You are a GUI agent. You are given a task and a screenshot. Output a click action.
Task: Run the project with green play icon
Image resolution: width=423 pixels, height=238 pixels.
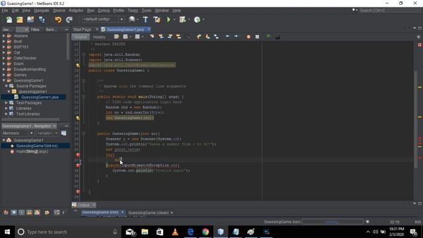click(169, 19)
